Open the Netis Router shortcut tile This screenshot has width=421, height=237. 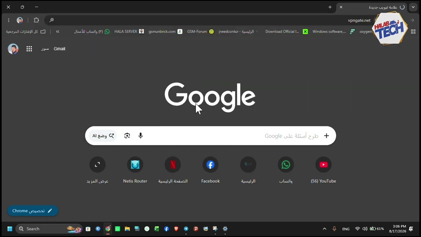[x=135, y=170]
